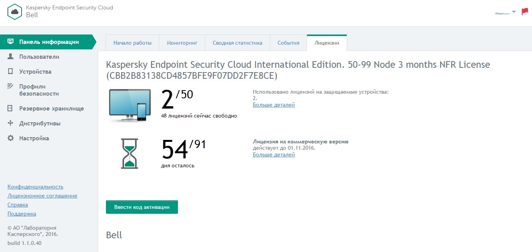Click the Дистрибутивы sidebar icon
The height and width of the screenshot is (252, 532).
click(x=11, y=123)
